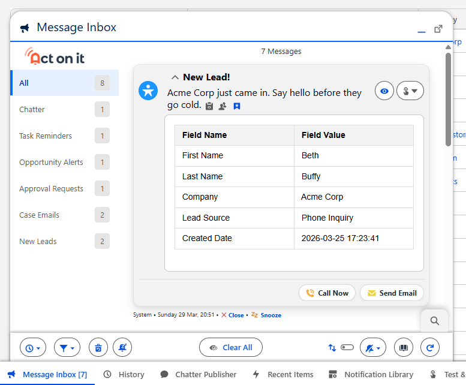The image size is (466, 385).
Task: Click the clock icon on History tab
Action: tap(107, 374)
